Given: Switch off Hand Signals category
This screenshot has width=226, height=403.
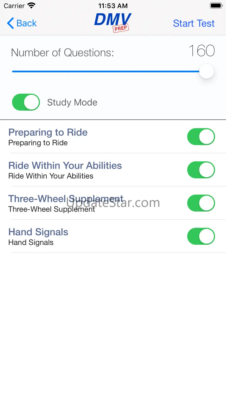Looking at the screenshot, I should pyautogui.click(x=201, y=236).
